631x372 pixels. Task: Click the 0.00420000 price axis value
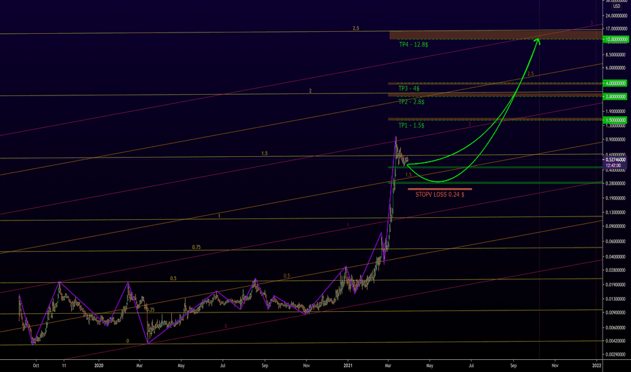pyautogui.click(x=616, y=341)
